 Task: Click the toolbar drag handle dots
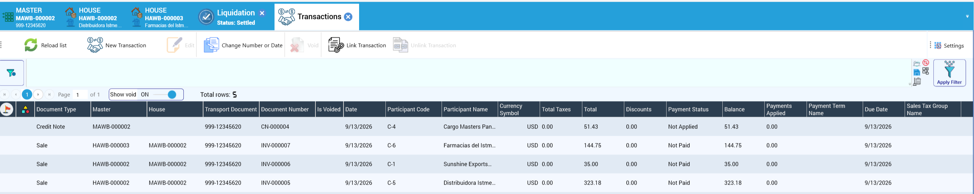[x=1, y=45]
